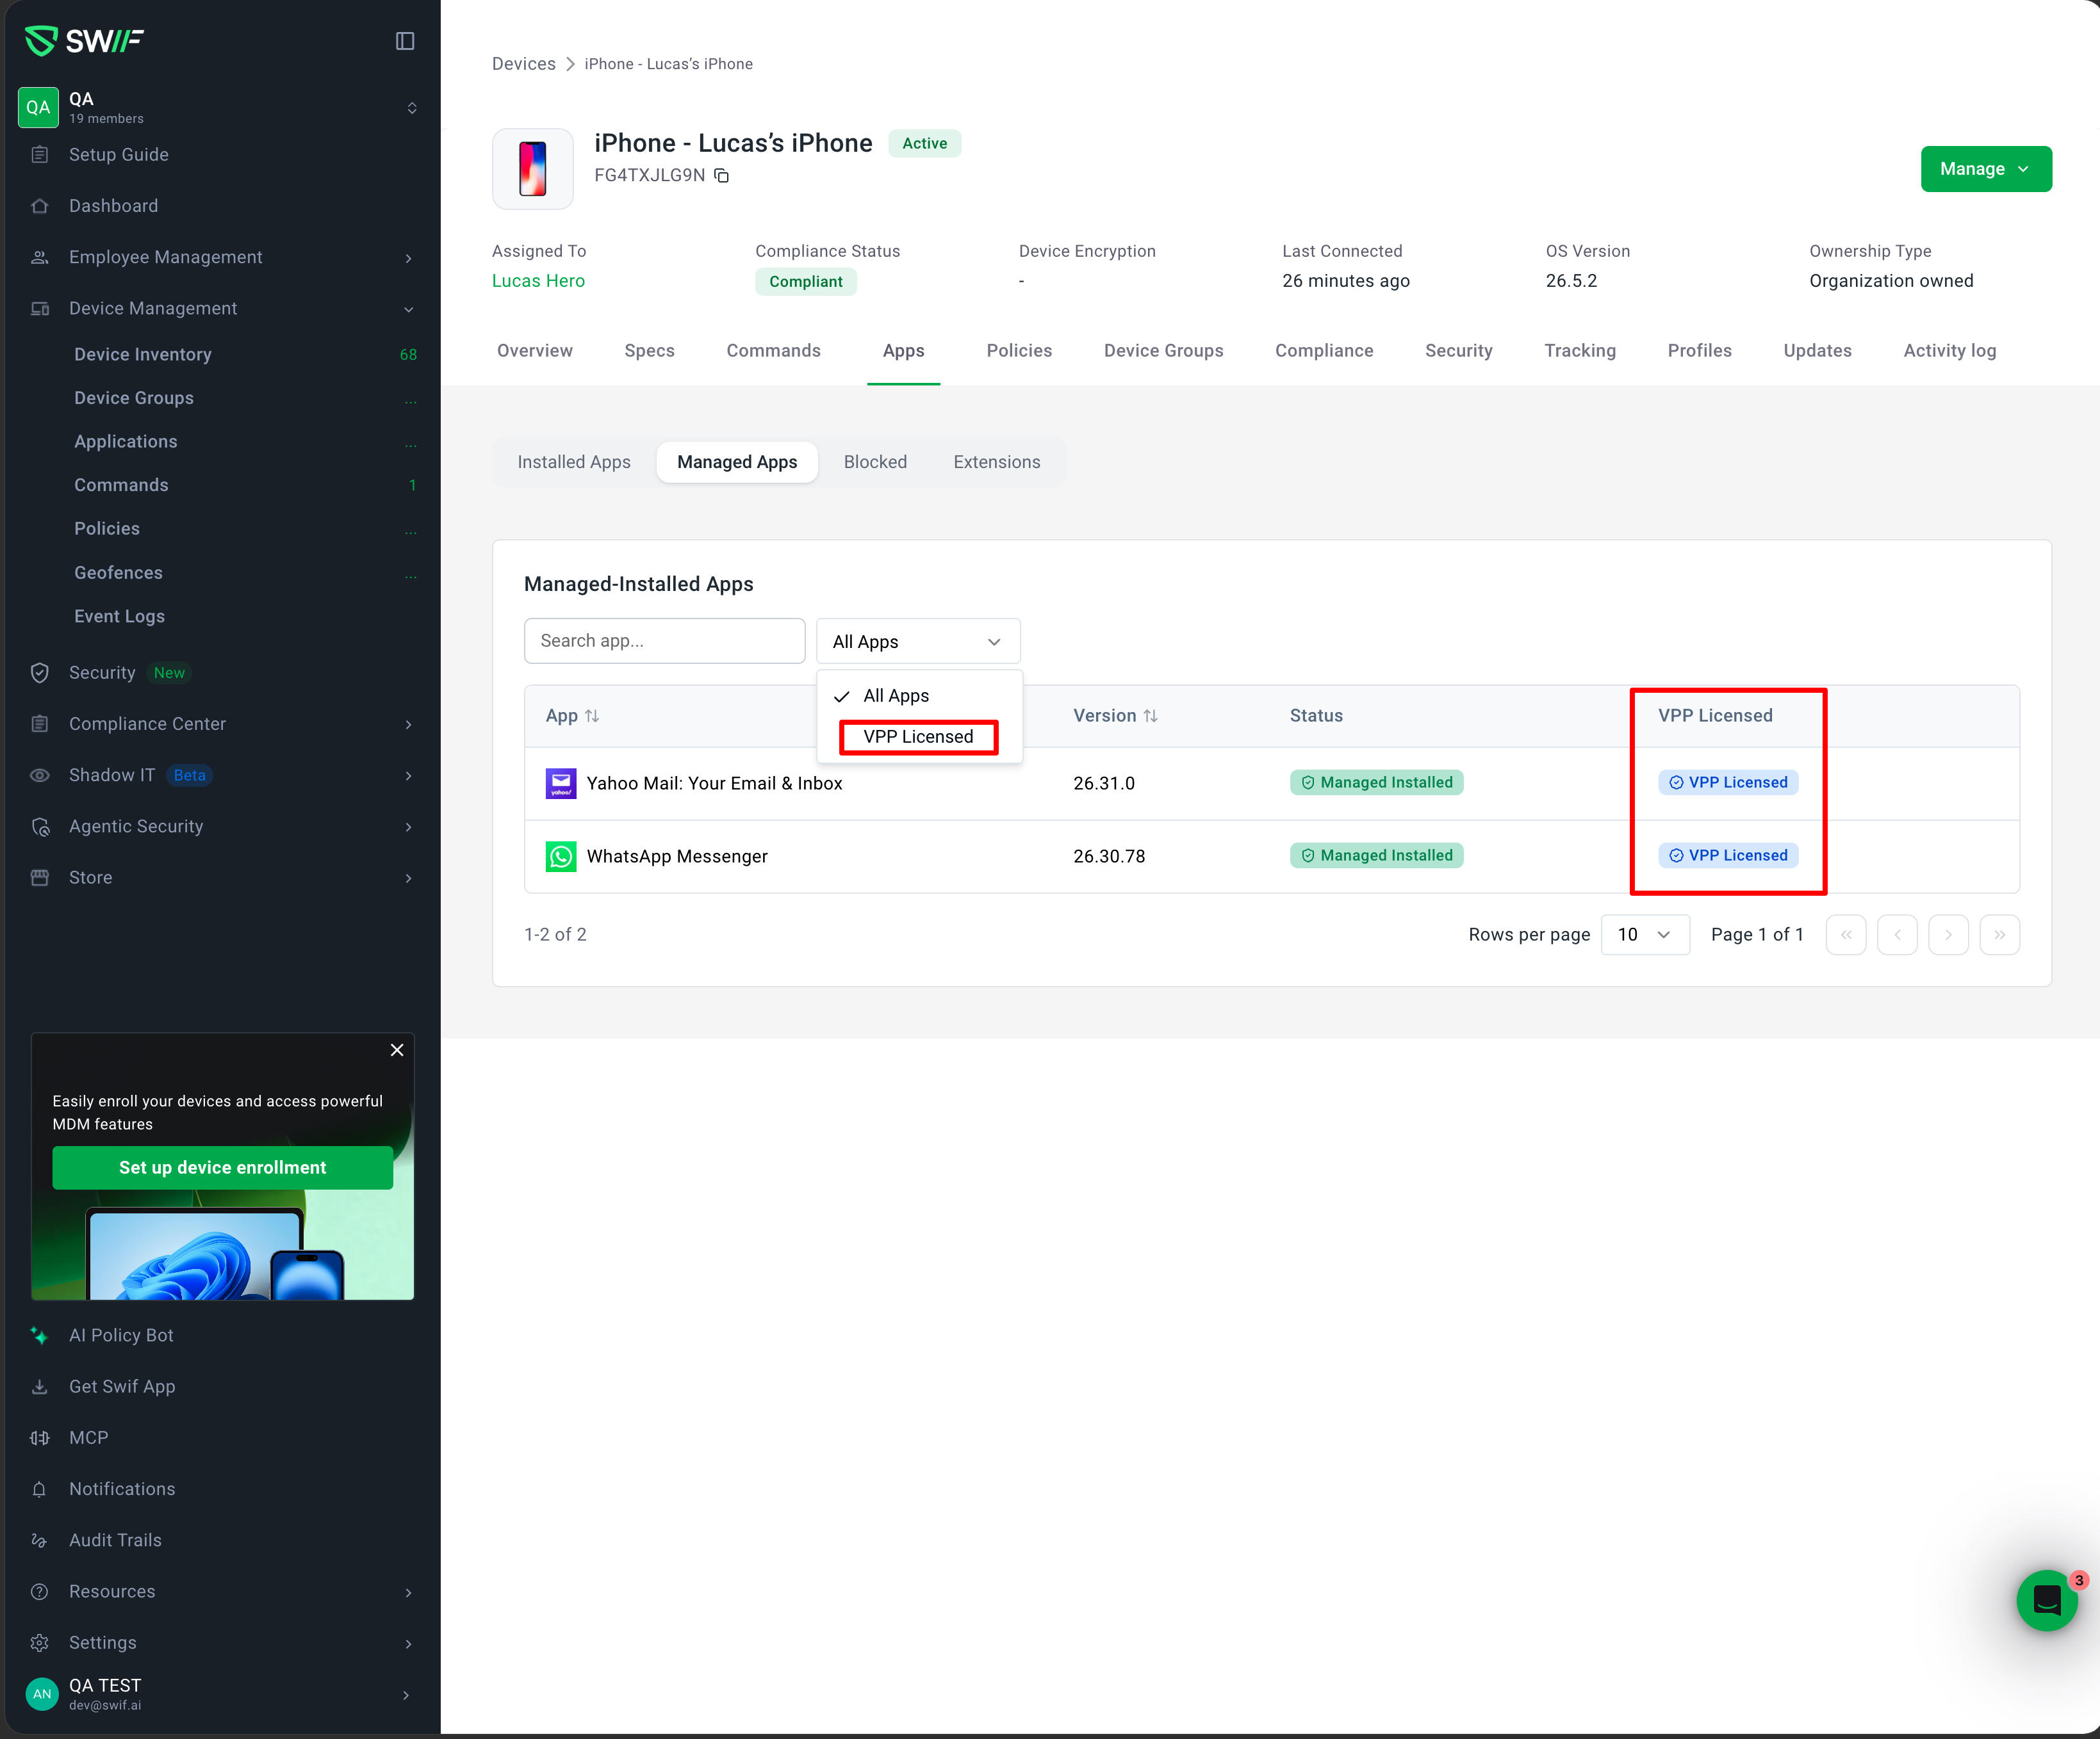Collapse Device Management menu

coord(409,309)
